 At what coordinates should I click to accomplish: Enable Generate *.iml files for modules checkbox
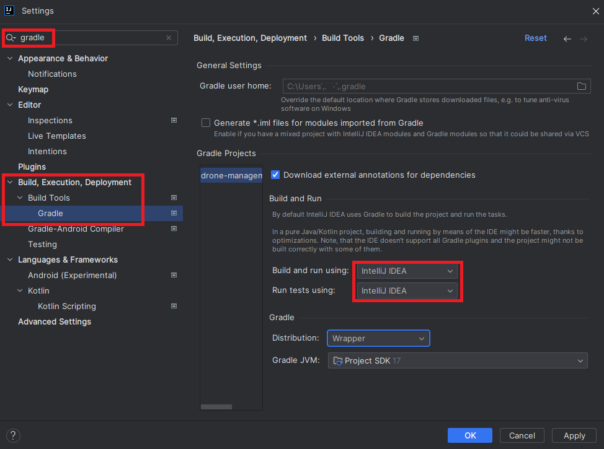click(206, 123)
